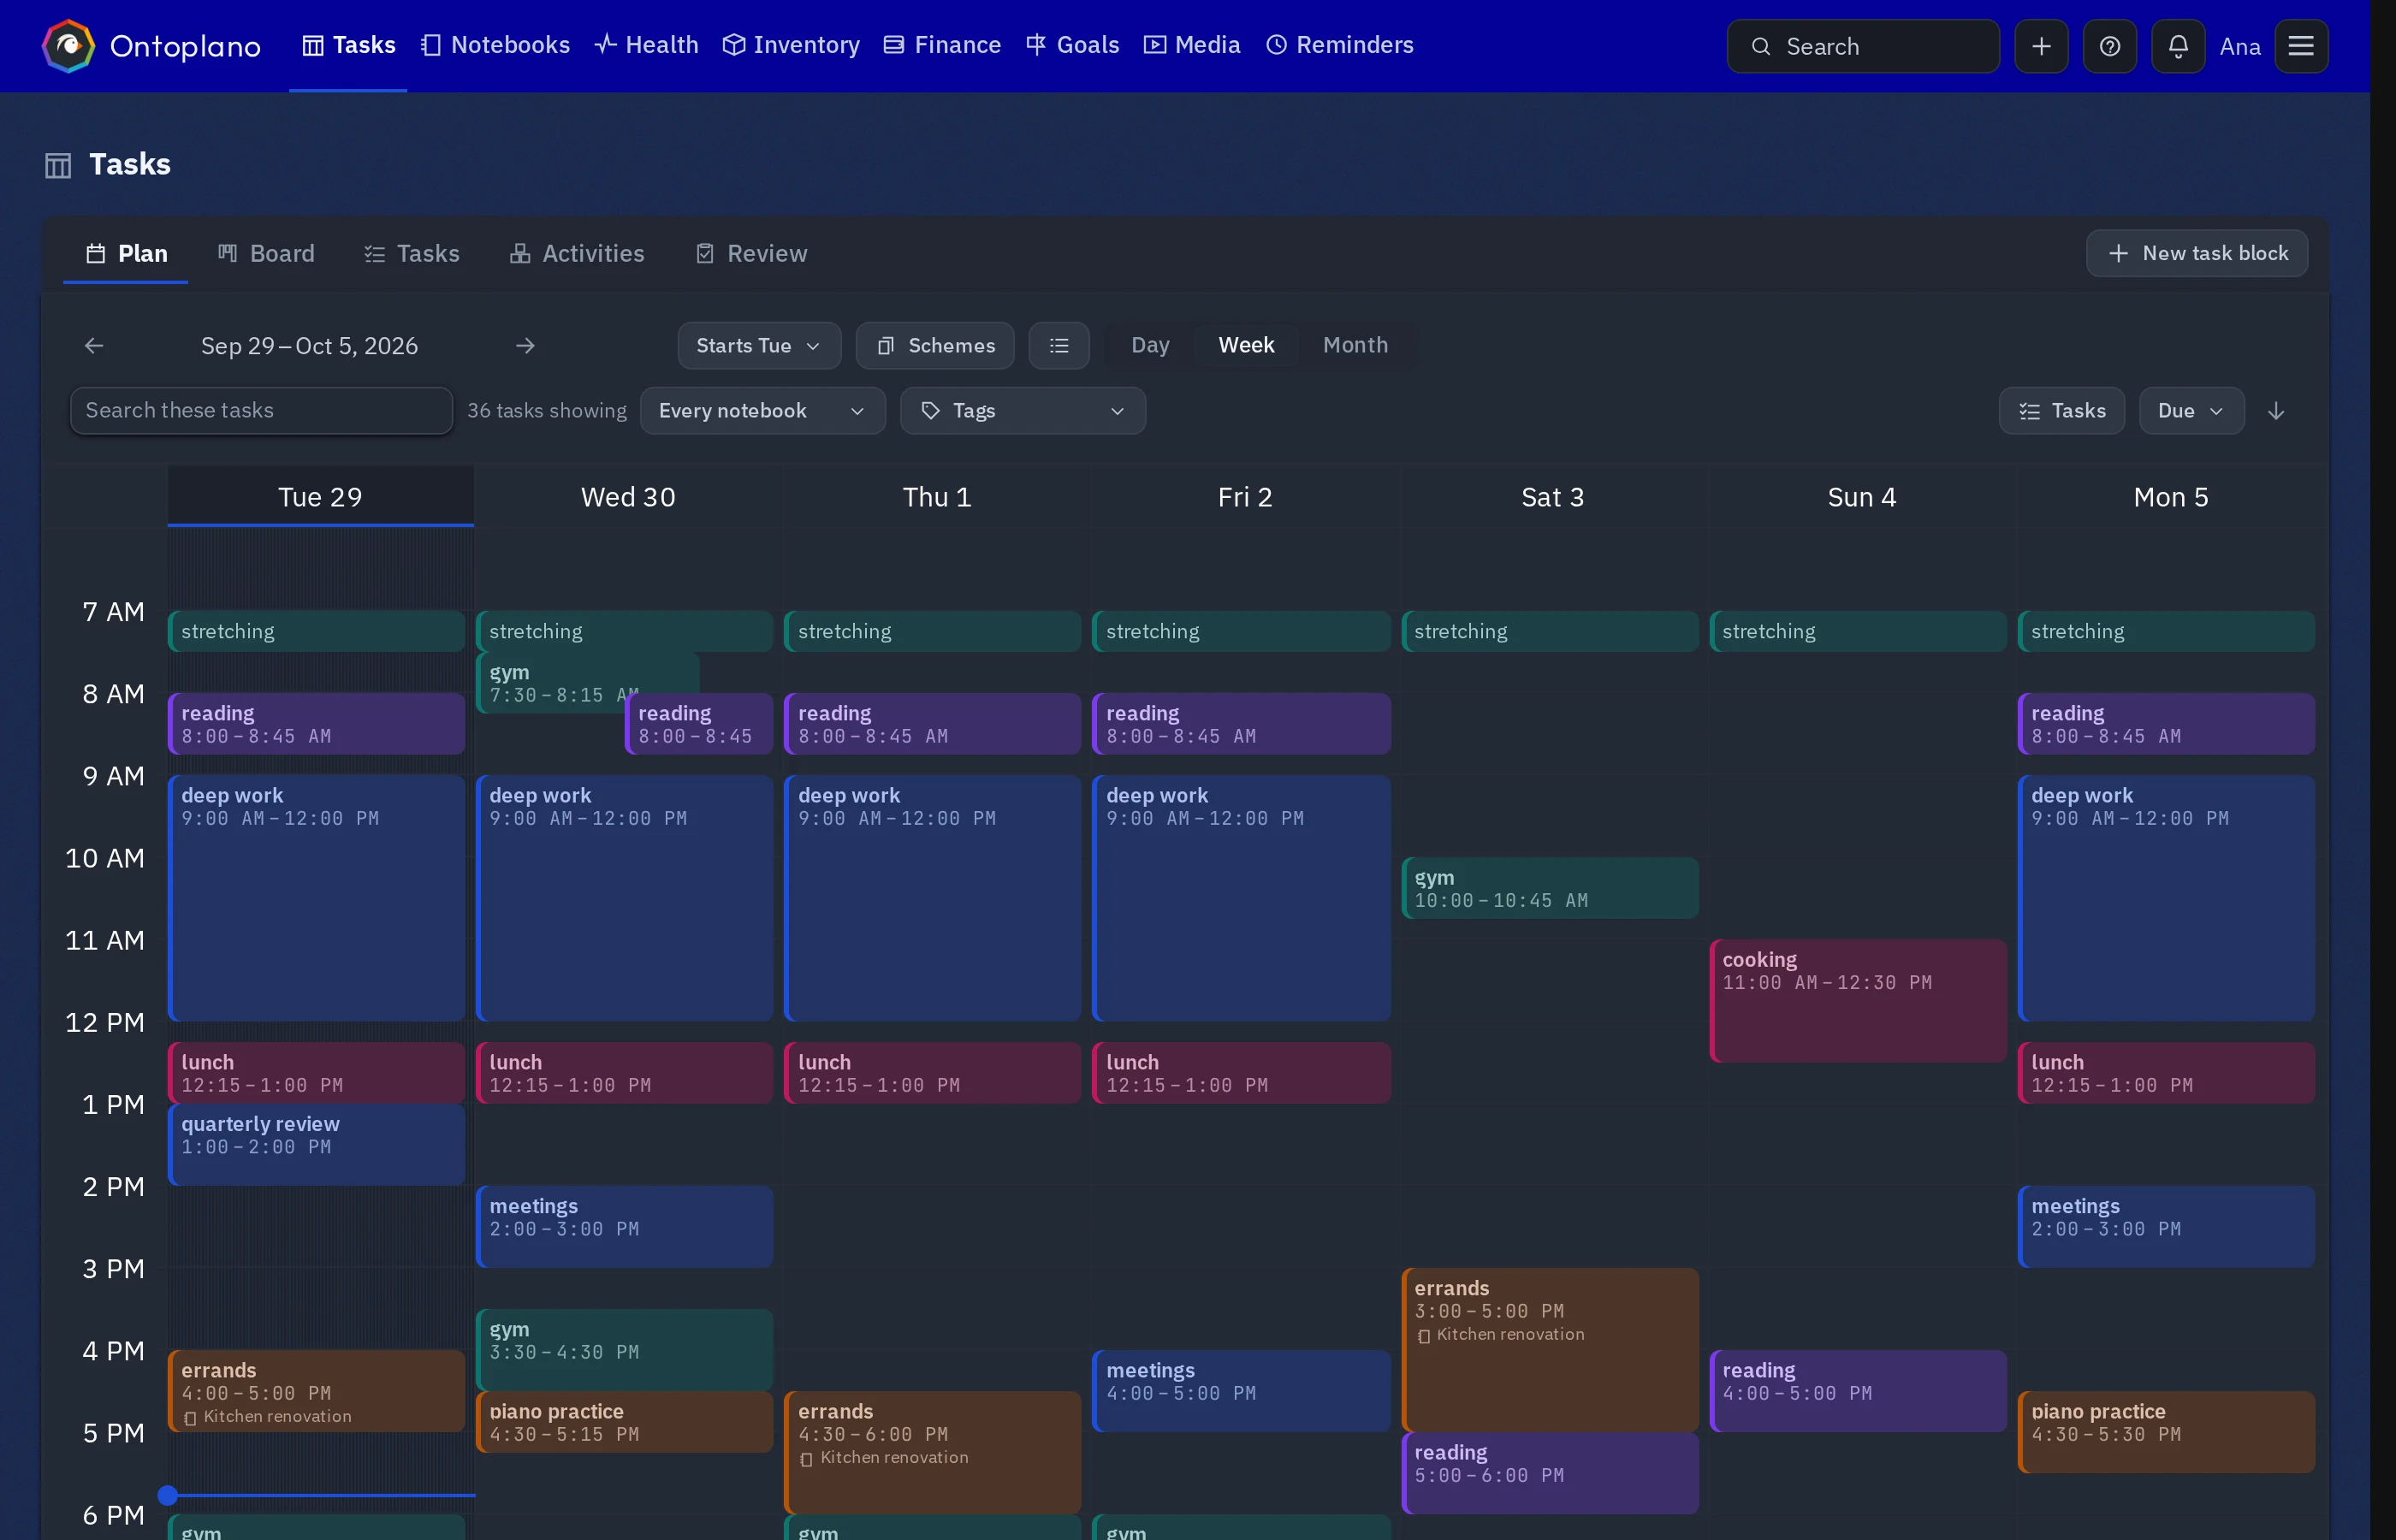Reverse sort direction arrow icon
2396x1540 pixels.
(2275, 411)
